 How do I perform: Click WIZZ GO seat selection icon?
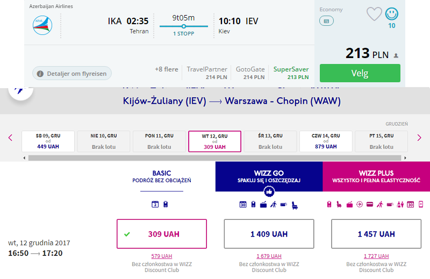click(x=295, y=205)
